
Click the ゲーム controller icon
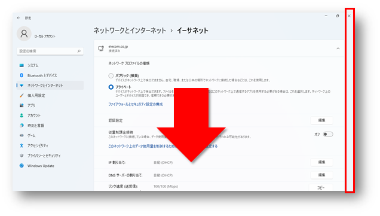pyautogui.click(x=22, y=135)
